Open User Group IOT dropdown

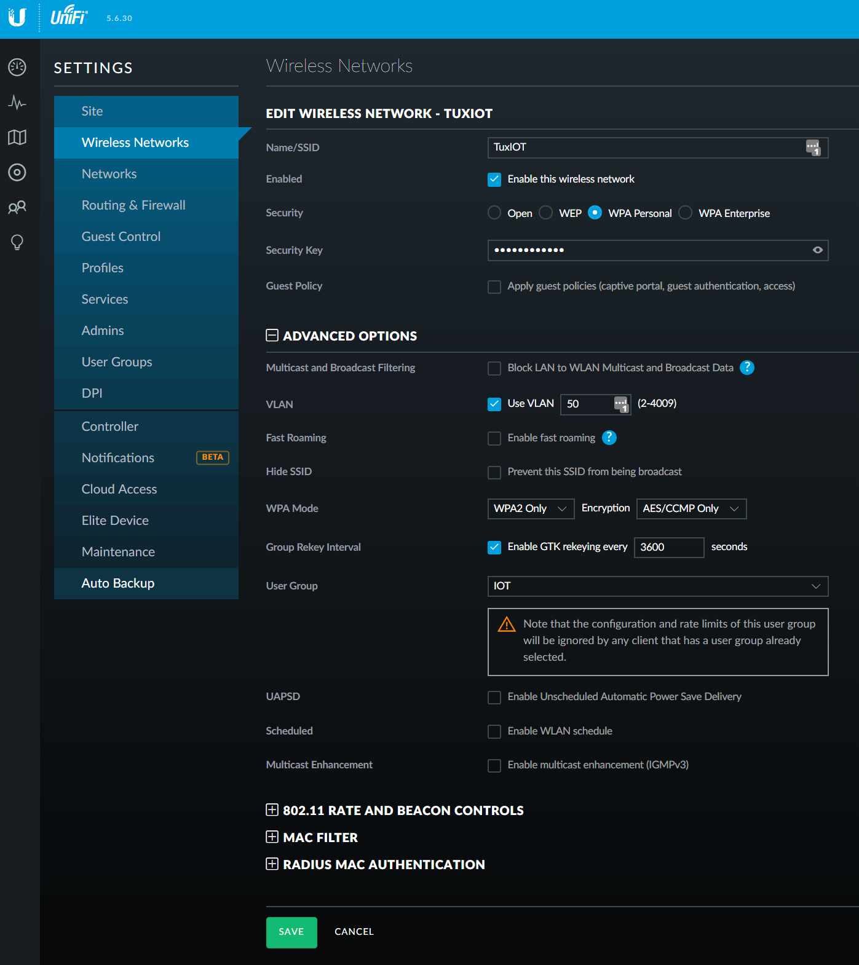(x=657, y=586)
